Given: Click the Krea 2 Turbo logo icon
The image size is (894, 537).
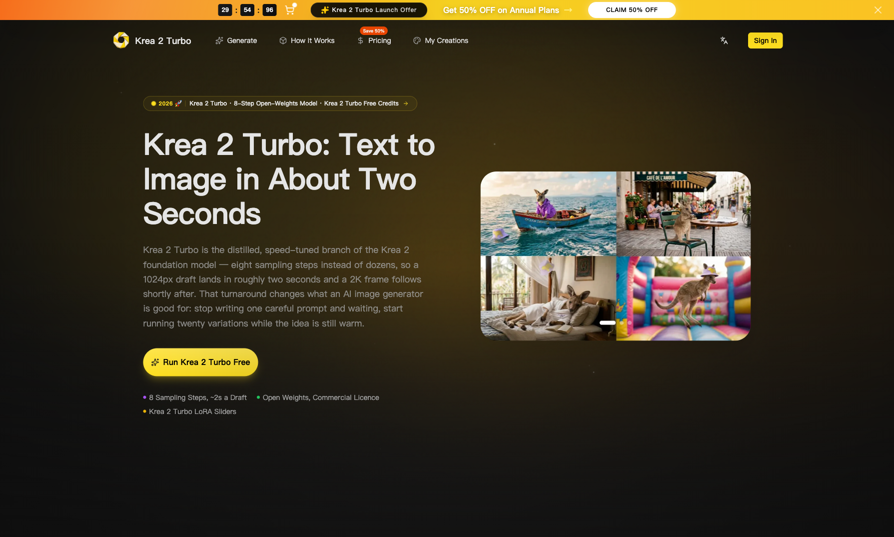Looking at the screenshot, I should pos(121,40).
